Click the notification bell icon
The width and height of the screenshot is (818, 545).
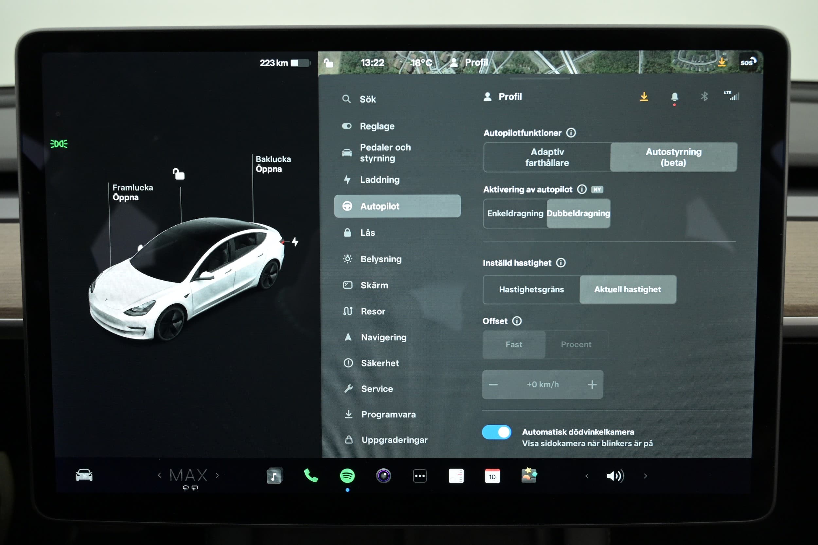tap(674, 97)
